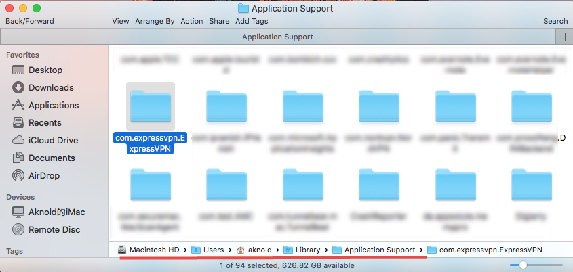Go to Applications in sidebar
This screenshot has width=573, height=272.
[53, 105]
